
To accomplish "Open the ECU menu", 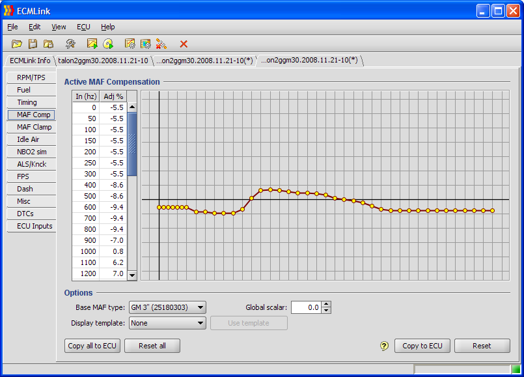I will point(83,27).
